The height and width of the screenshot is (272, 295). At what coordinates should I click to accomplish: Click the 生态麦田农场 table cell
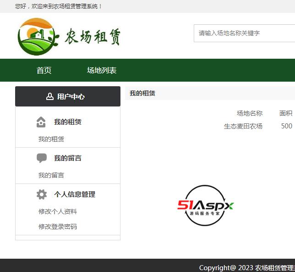click(x=243, y=126)
